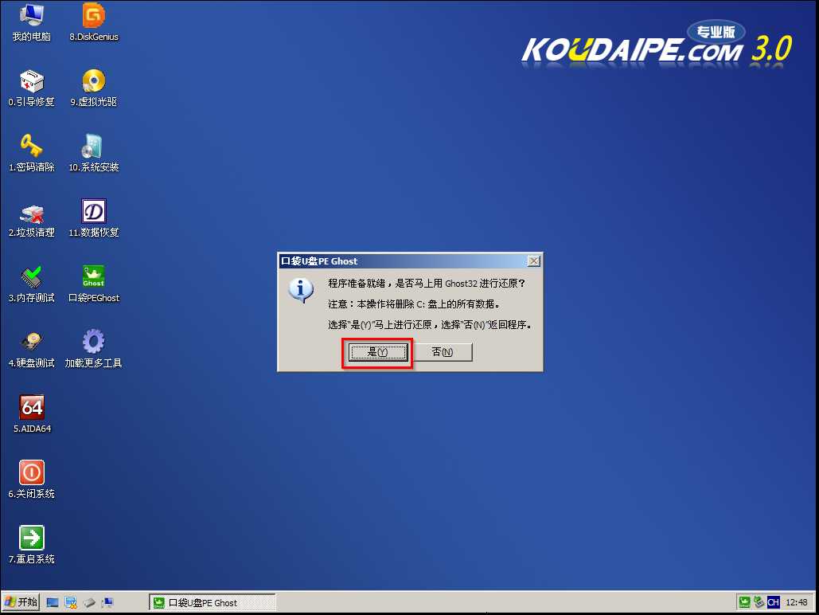Open the 数据恢复 data recovery icon
Screen dimensions: 819x615
click(x=94, y=212)
